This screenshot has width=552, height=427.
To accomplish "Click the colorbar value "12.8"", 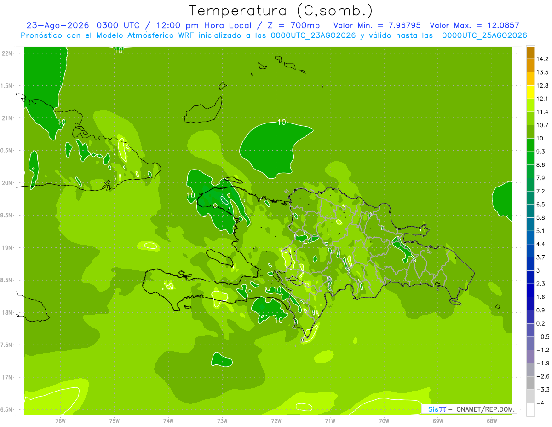I will (542, 86).
